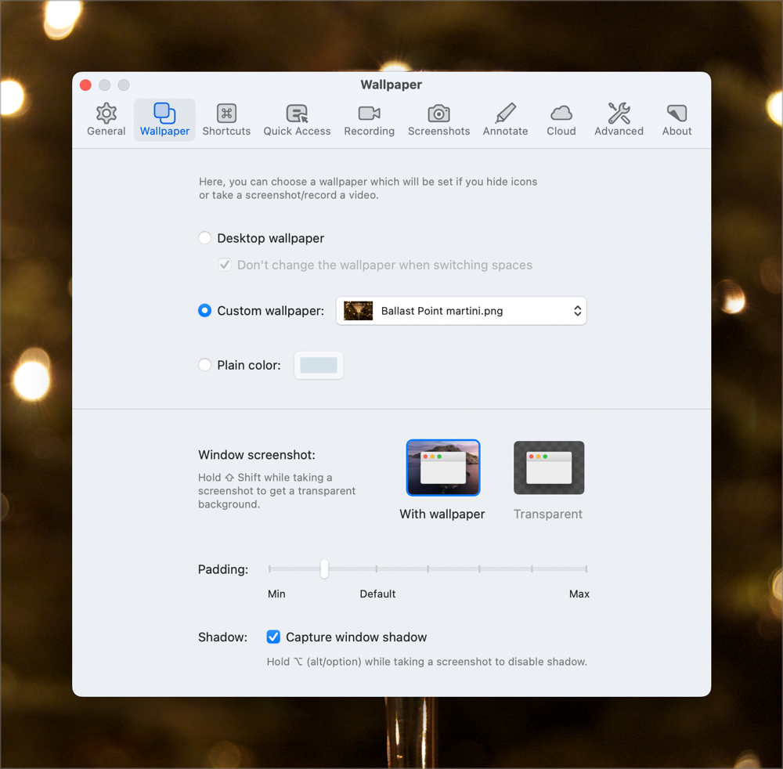
Task: Open Quick Access preferences icon
Action: pos(297,114)
